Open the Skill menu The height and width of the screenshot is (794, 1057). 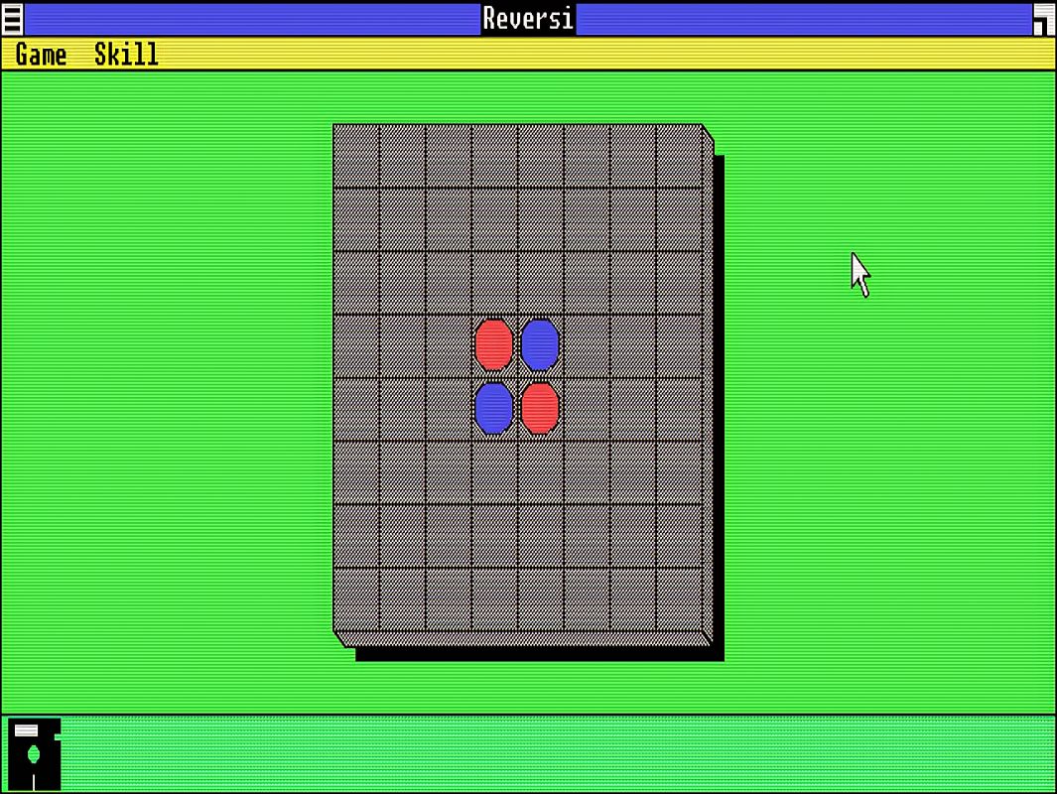pyautogui.click(x=123, y=55)
